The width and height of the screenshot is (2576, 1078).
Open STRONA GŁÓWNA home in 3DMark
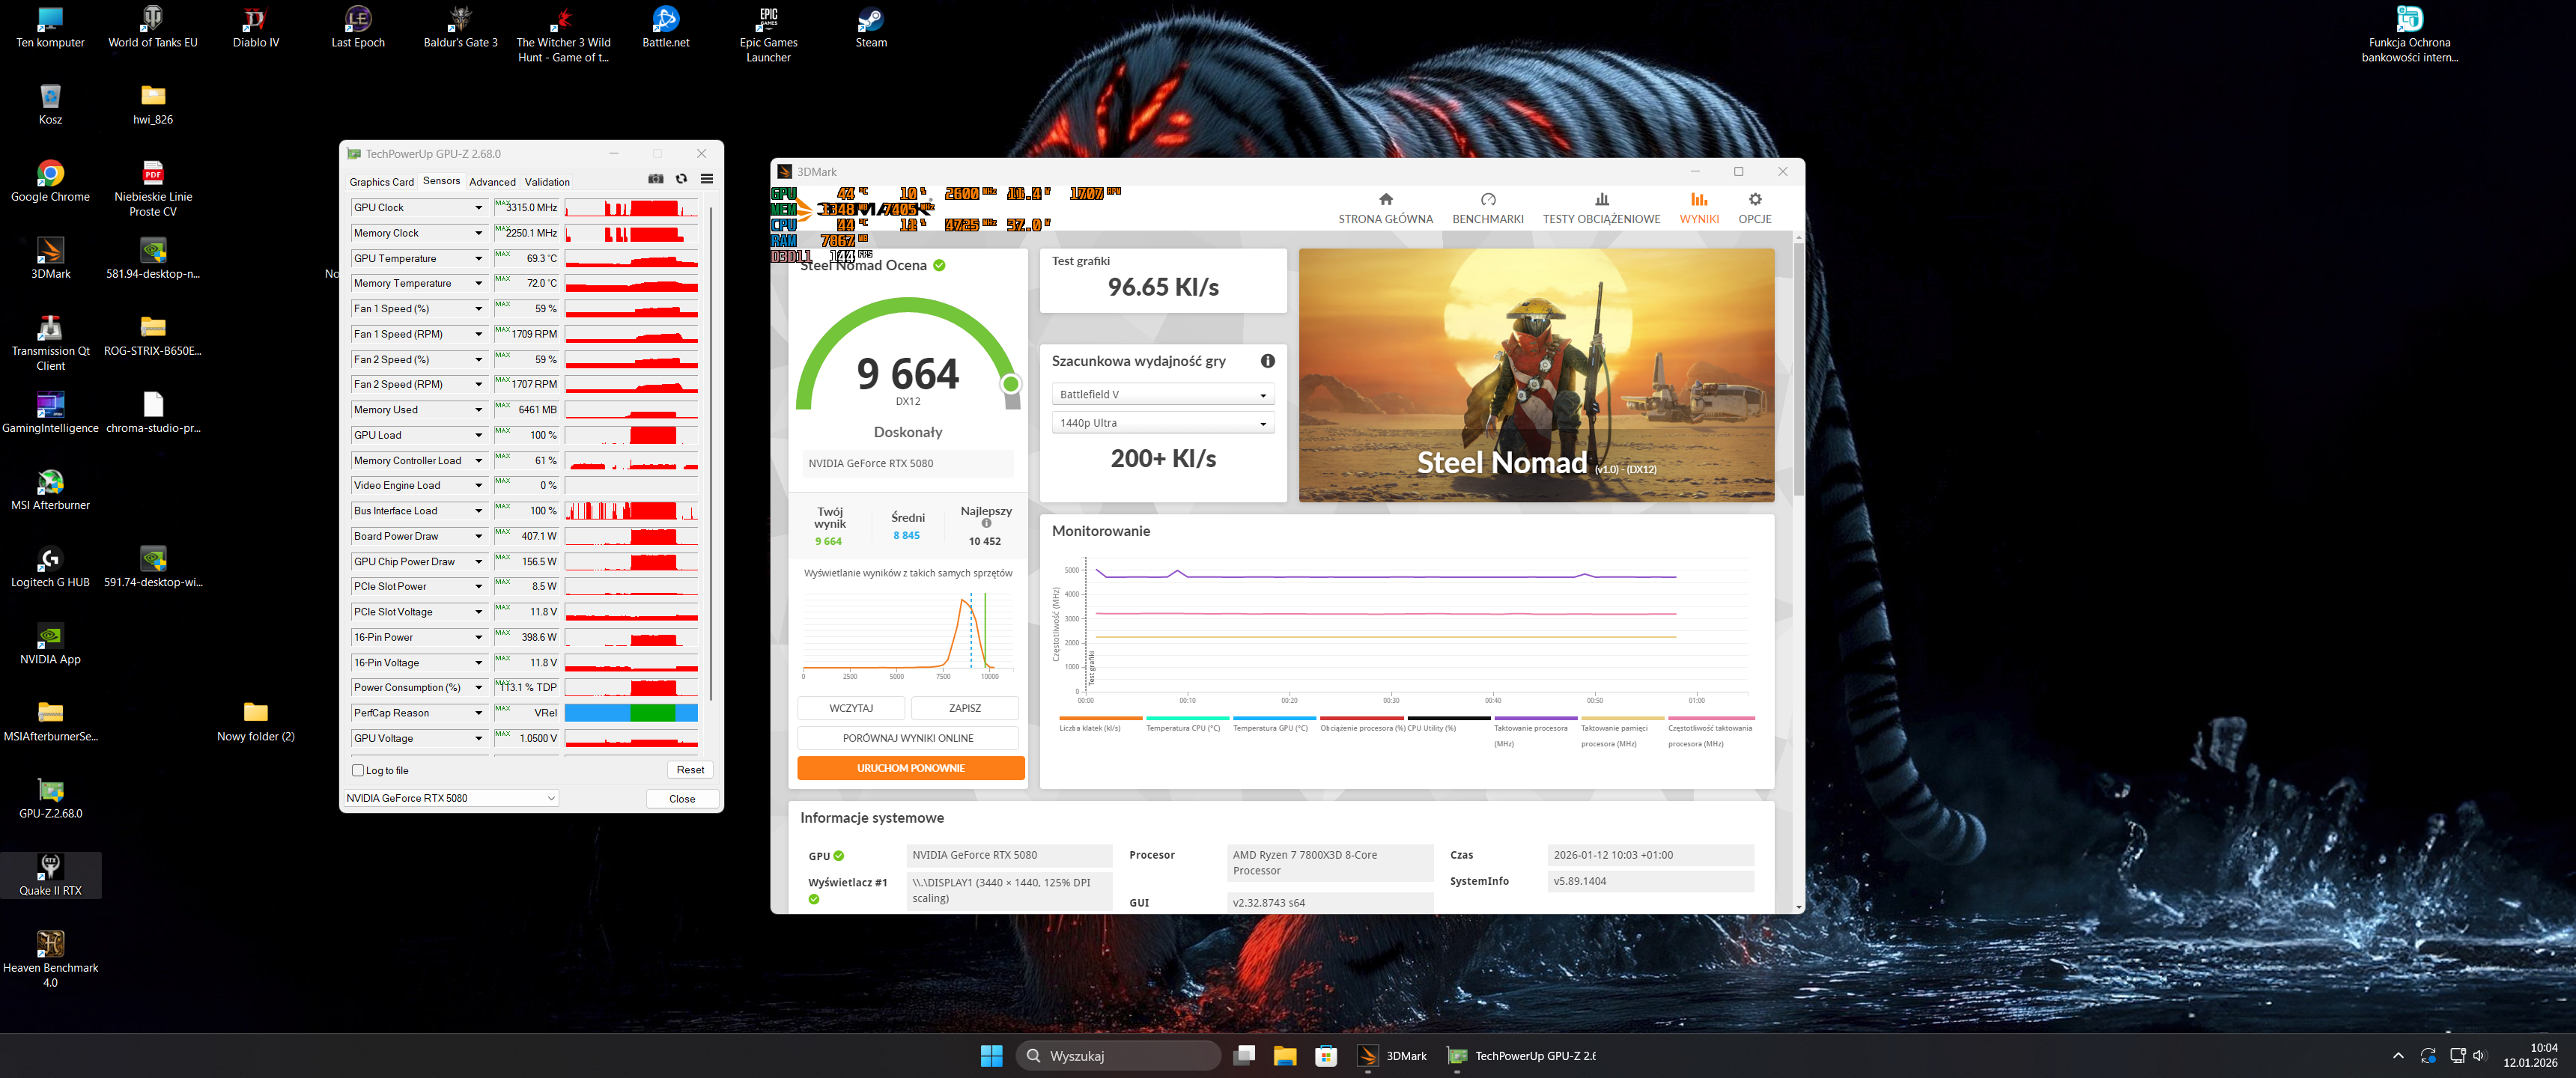1385,208
